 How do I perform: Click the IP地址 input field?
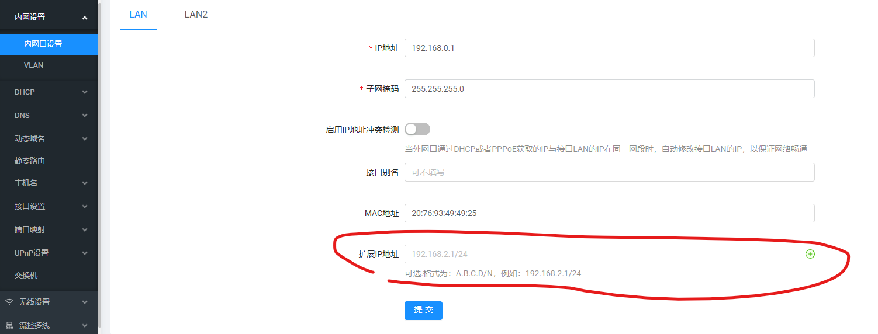coord(609,48)
